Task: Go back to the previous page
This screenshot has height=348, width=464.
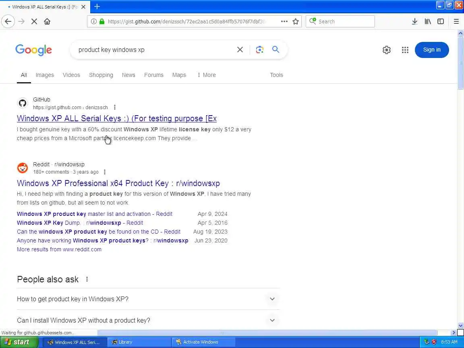Action: (x=8, y=21)
